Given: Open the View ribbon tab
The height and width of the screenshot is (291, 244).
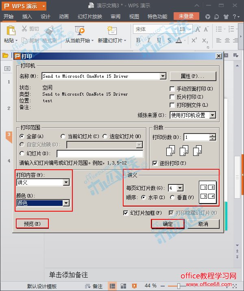Looking at the screenshot, I should (134, 17).
